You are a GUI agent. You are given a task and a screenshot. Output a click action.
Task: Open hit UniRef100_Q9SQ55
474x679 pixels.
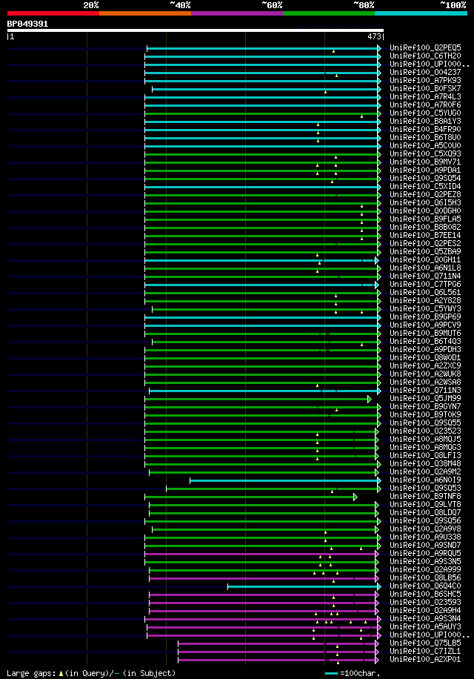425,423
